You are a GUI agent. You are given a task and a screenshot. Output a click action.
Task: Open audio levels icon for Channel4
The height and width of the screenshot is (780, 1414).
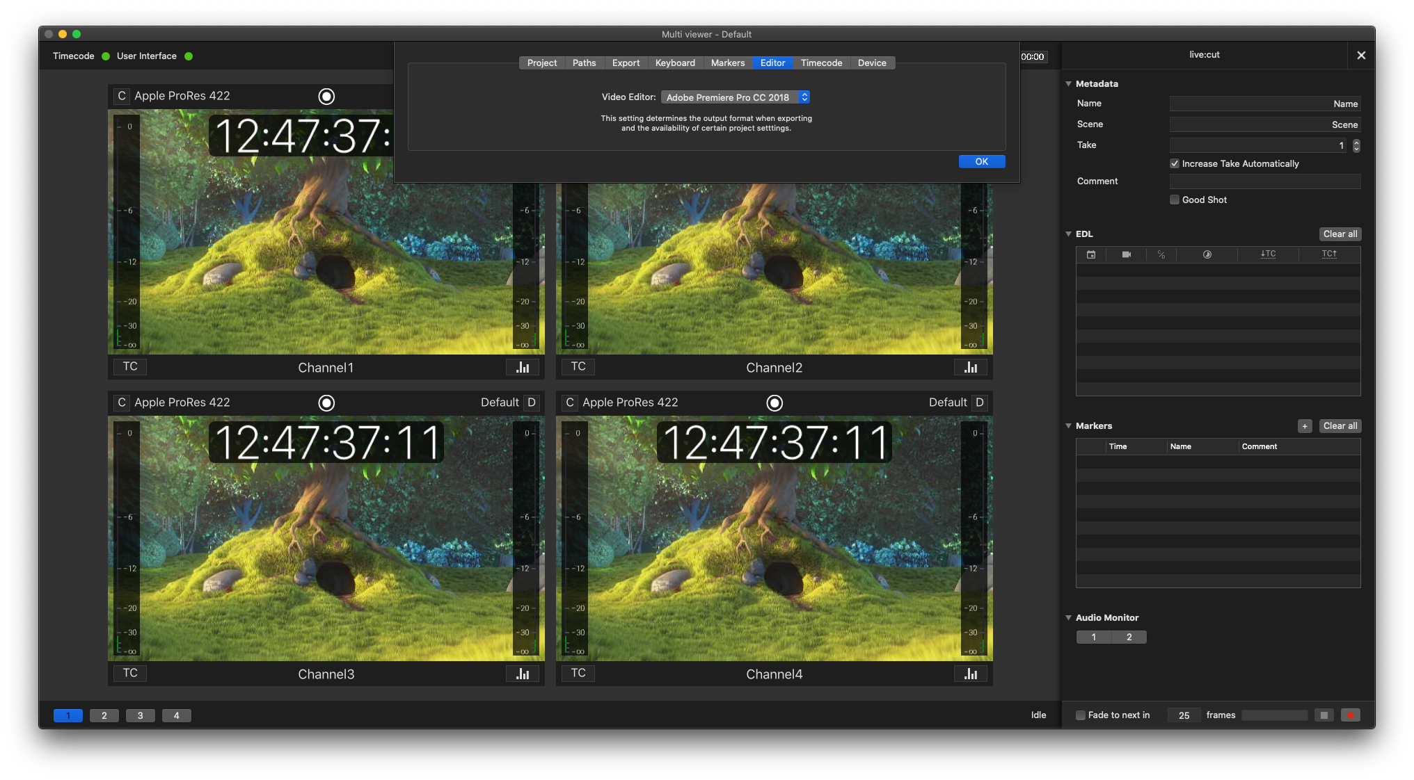[x=971, y=674]
